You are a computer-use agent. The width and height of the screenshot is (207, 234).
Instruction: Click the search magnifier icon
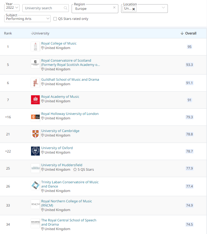[65, 8]
